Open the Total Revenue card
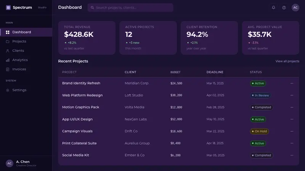305x171 pixels. tap(87, 38)
